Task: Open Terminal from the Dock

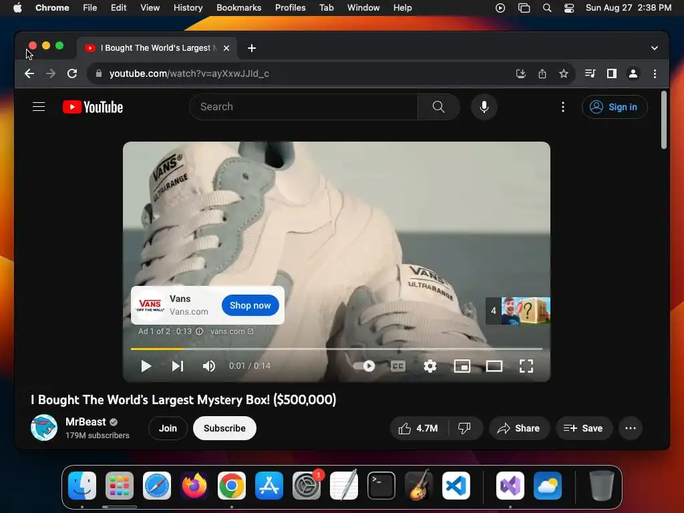Action: (x=381, y=486)
